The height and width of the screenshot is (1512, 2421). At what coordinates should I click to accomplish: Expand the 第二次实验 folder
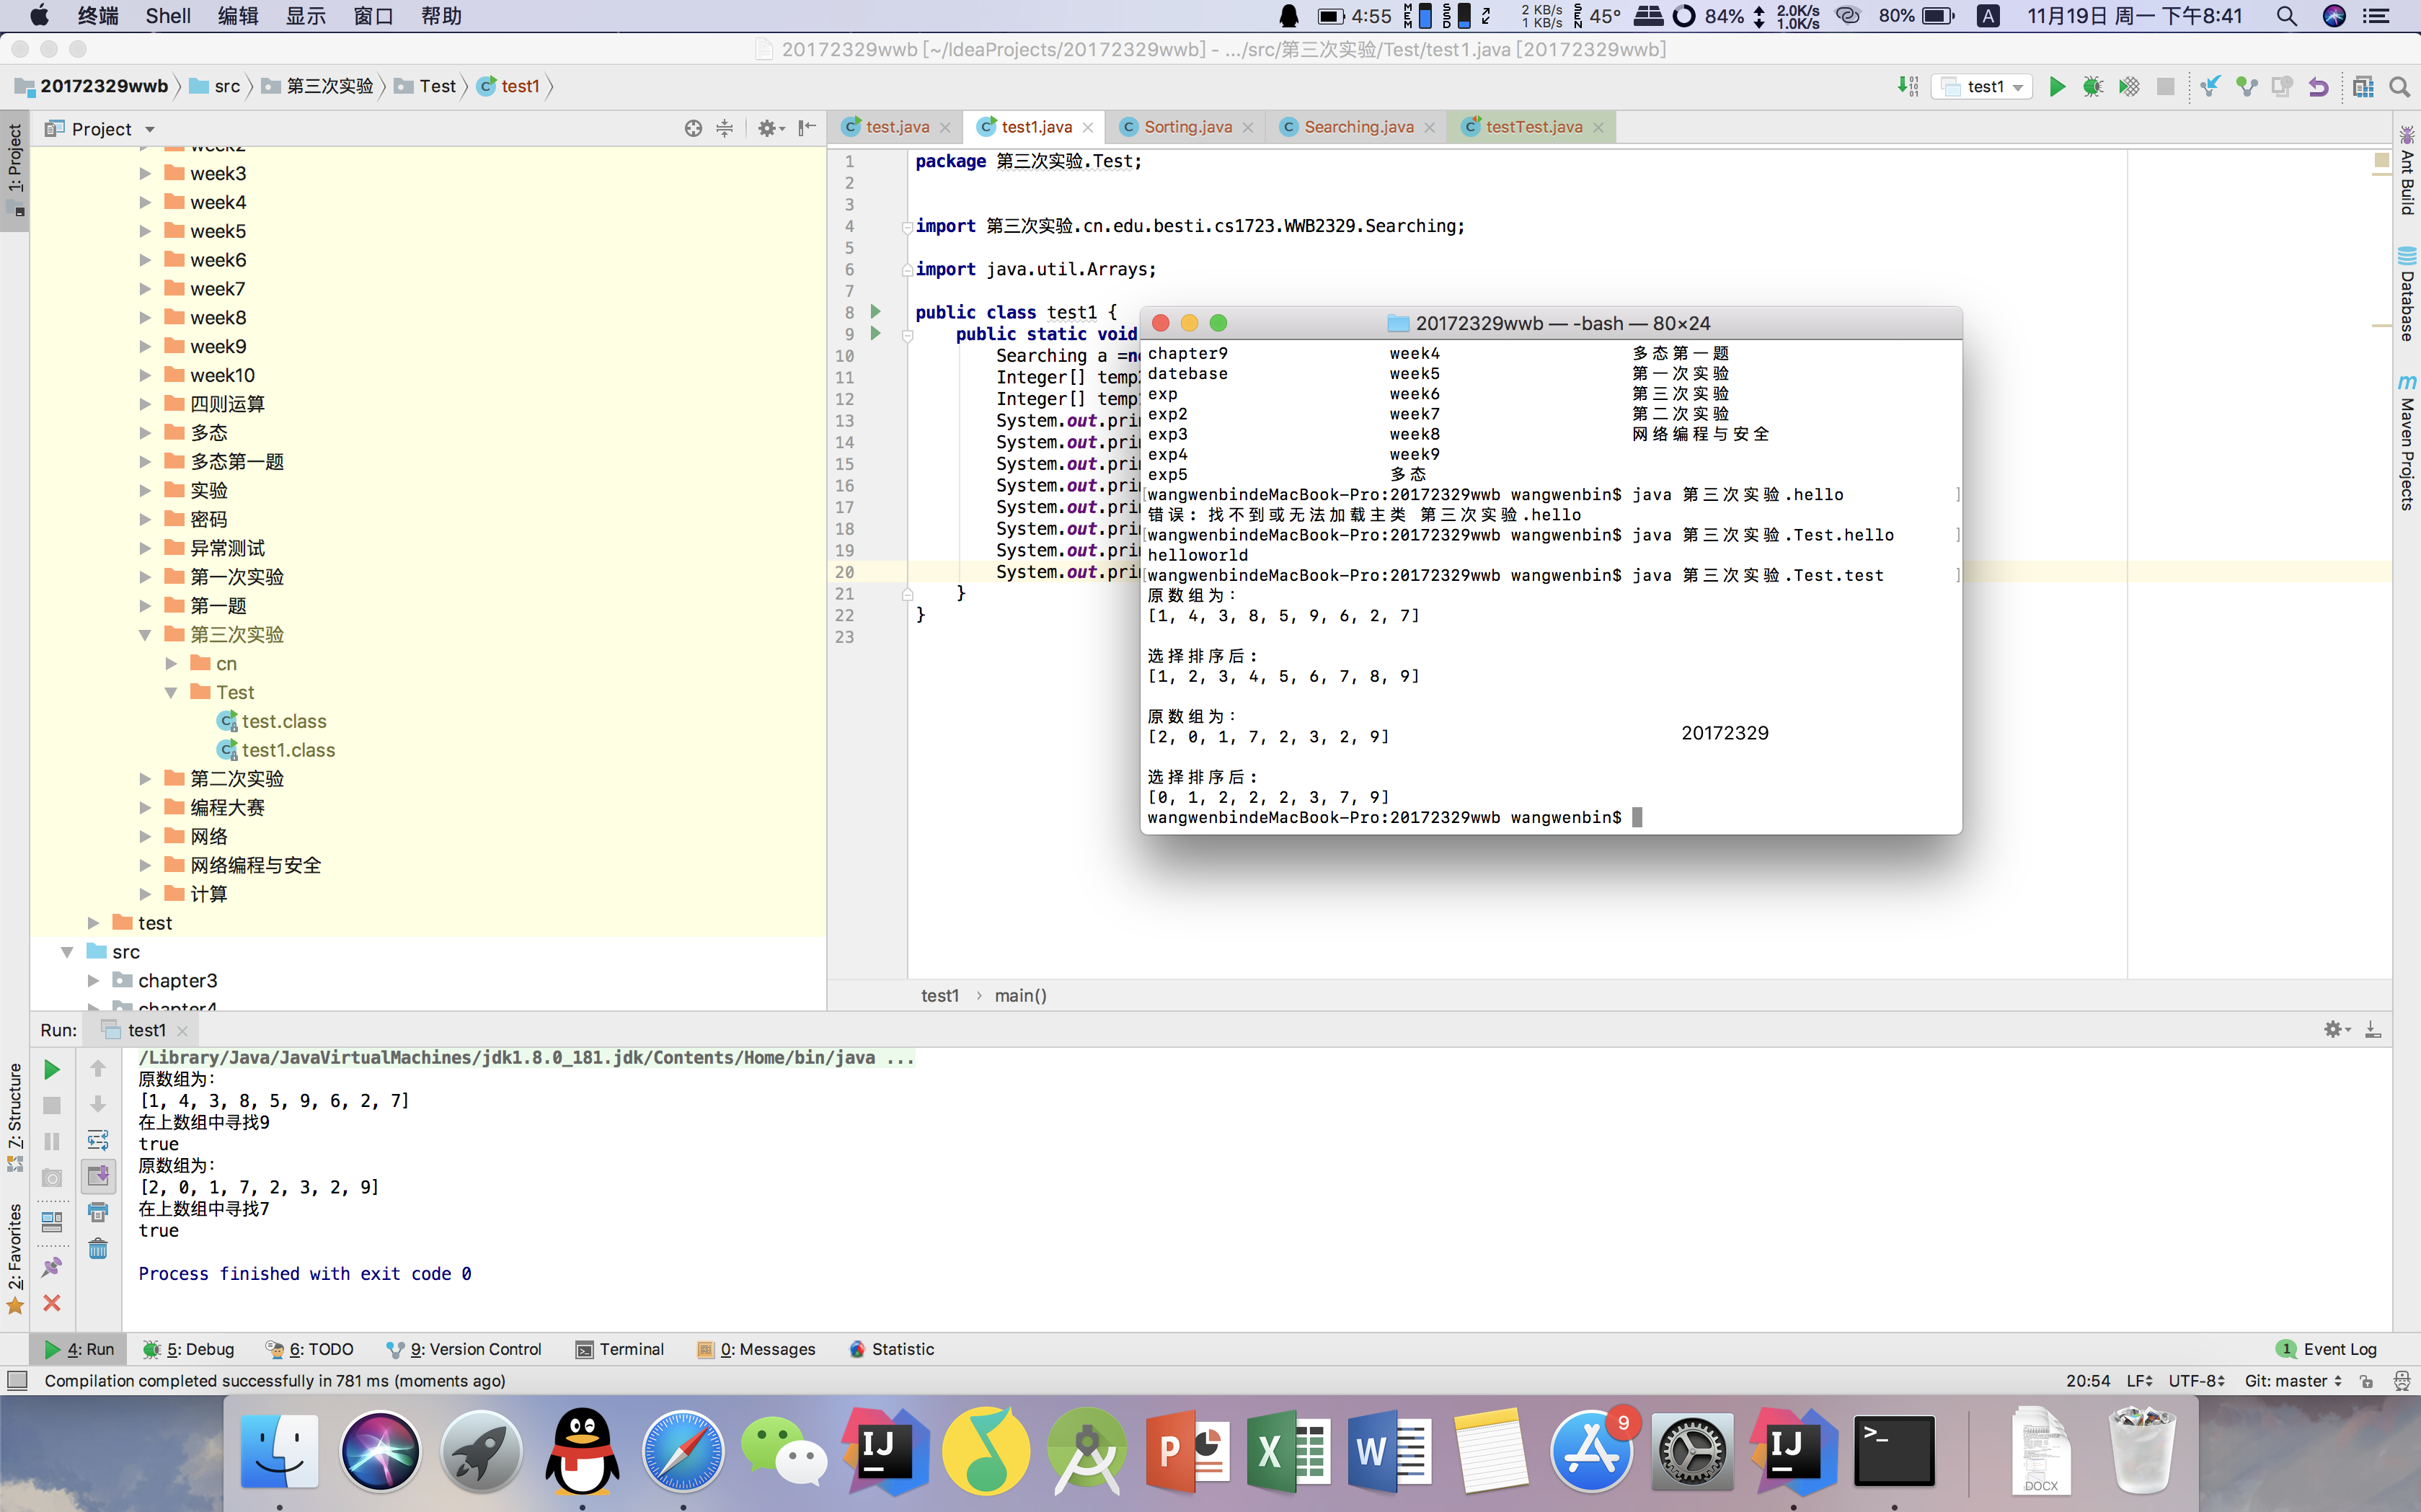point(145,779)
